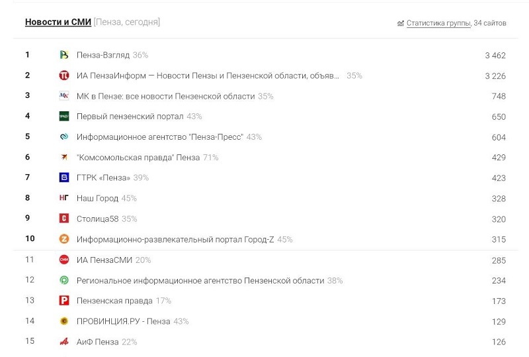Open the Новости и СМИ category heading
The height and width of the screenshot is (357, 529).
tap(58, 22)
